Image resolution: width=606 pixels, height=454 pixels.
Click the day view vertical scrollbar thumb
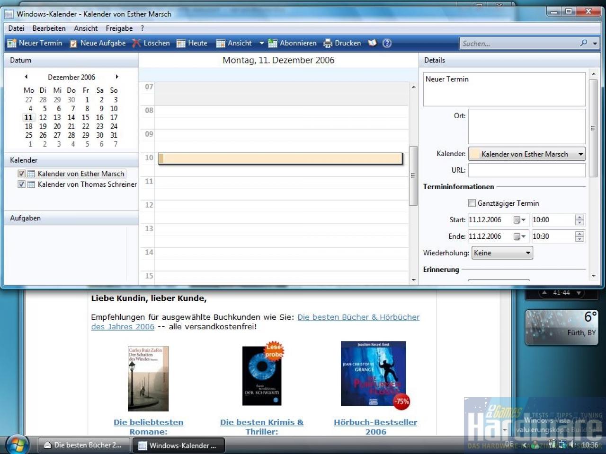413,175
